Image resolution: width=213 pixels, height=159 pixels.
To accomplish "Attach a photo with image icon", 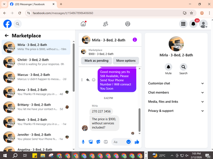I will [91, 142].
